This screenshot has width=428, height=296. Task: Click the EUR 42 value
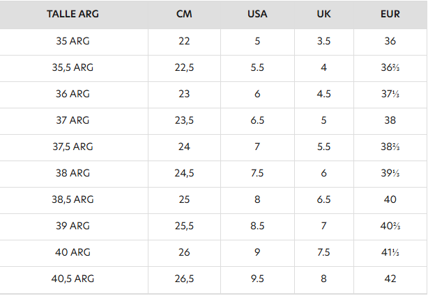tap(390, 279)
